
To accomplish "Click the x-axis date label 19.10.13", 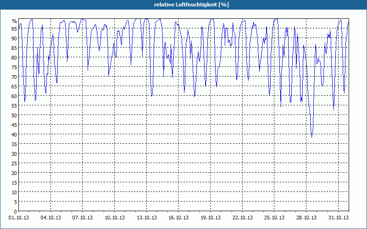I will click(x=211, y=218).
